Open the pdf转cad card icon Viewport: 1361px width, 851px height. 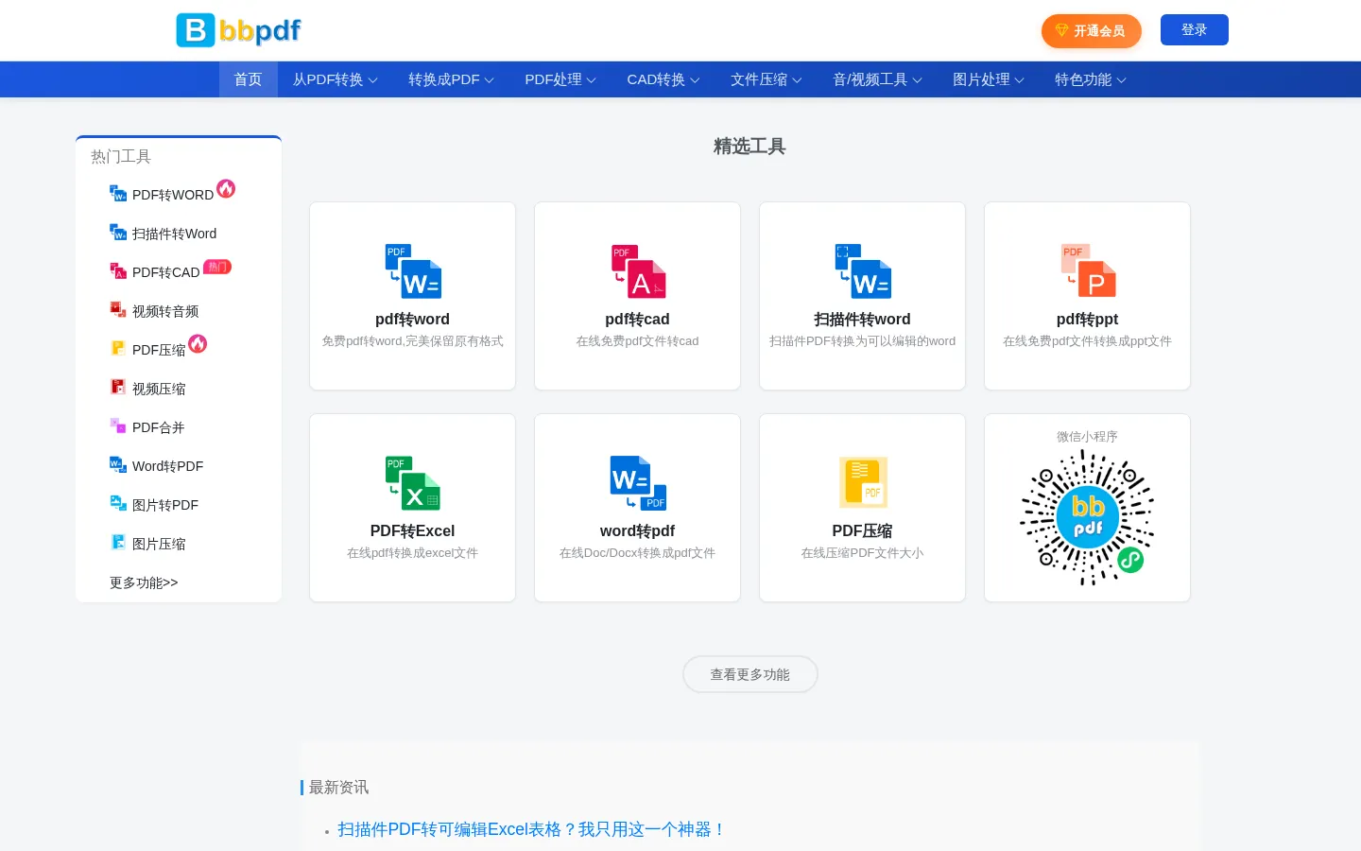(638, 271)
